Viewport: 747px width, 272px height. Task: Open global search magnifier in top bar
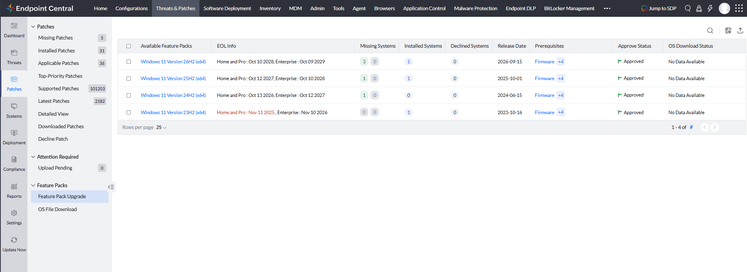687,8
